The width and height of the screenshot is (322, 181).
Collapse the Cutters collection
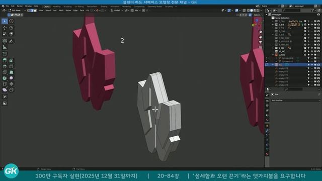273,55
